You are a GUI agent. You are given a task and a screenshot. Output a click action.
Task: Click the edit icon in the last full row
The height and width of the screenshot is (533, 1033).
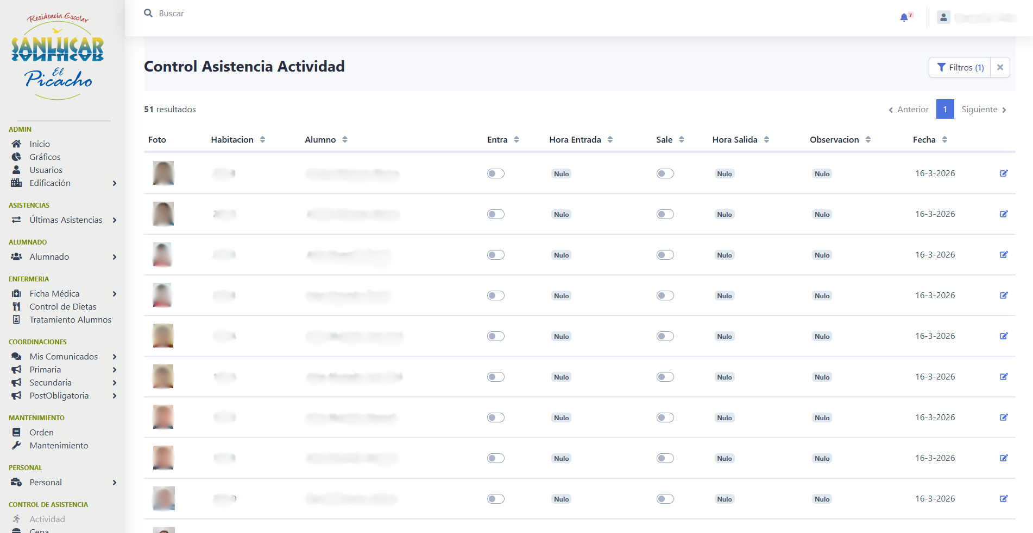[1004, 499]
